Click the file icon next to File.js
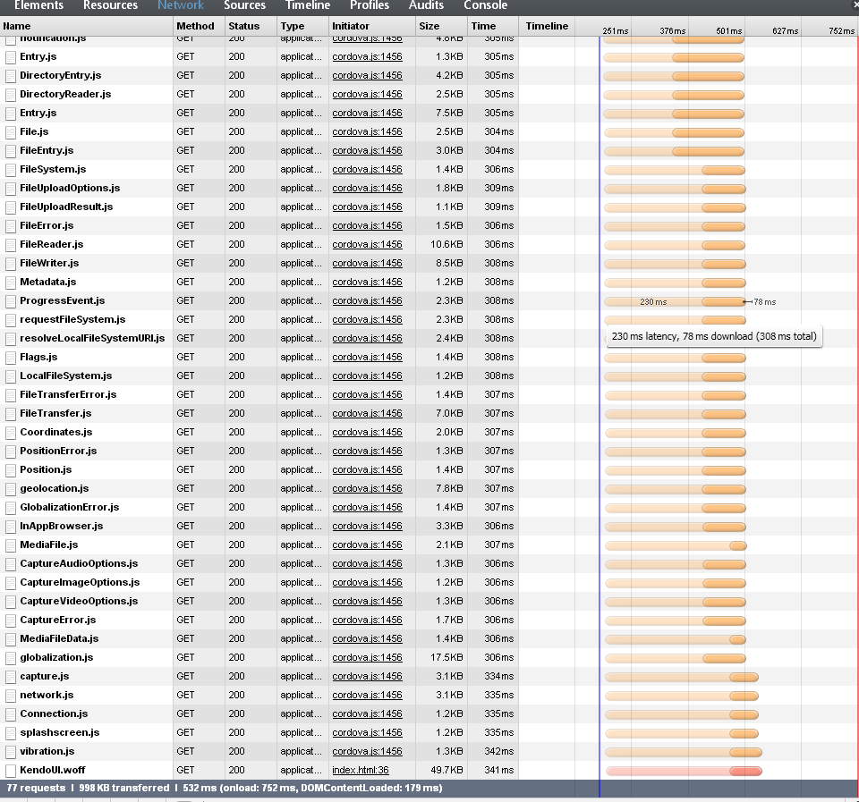The image size is (859, 802). 10,132
